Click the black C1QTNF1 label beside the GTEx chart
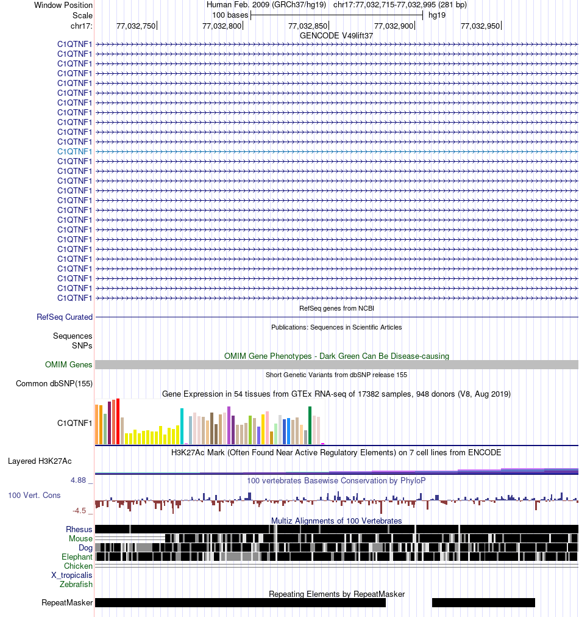This screenshot has width=579, height=617. pos(75,423)
